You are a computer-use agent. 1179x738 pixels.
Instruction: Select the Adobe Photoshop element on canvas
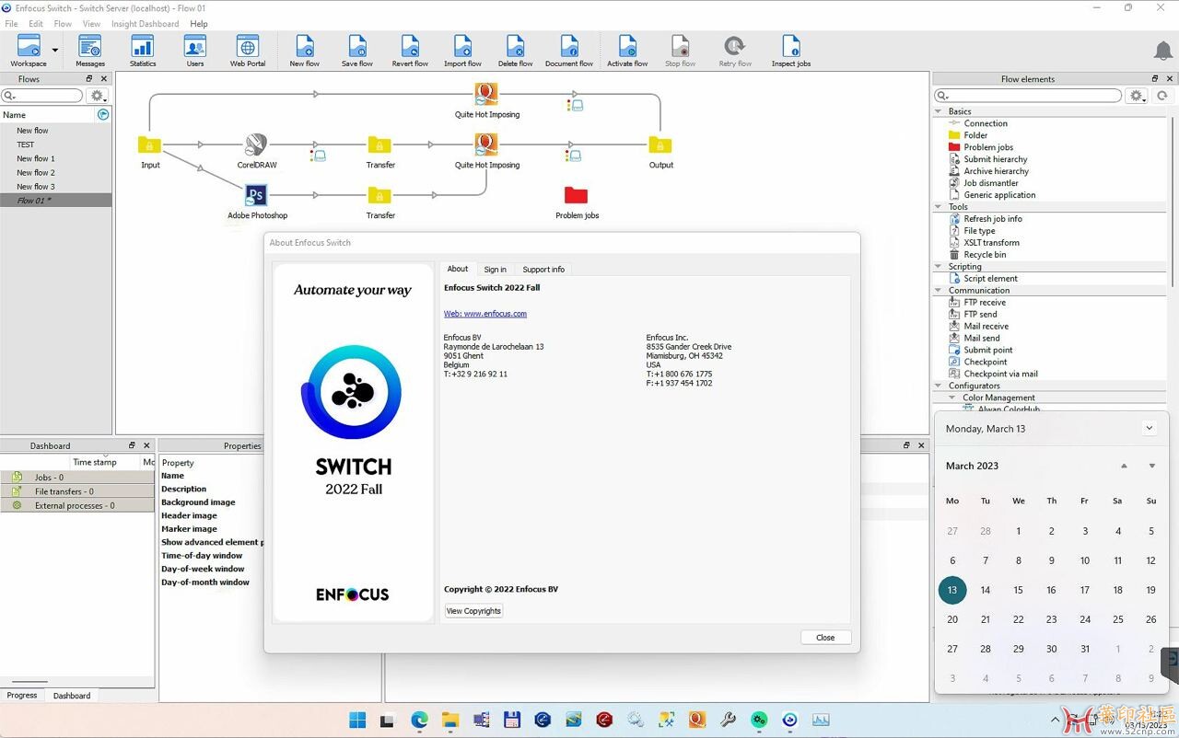click(x=256, y=195)
